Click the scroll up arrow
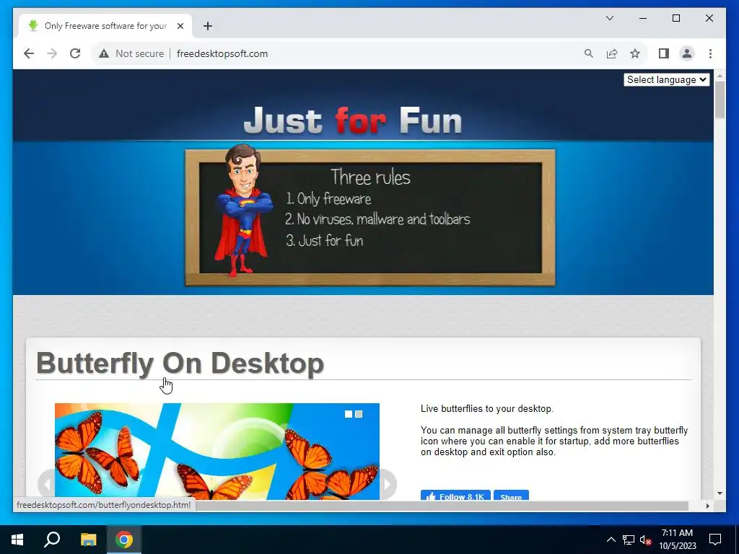The height and width of the screenshot is (554, 739). 720,75
